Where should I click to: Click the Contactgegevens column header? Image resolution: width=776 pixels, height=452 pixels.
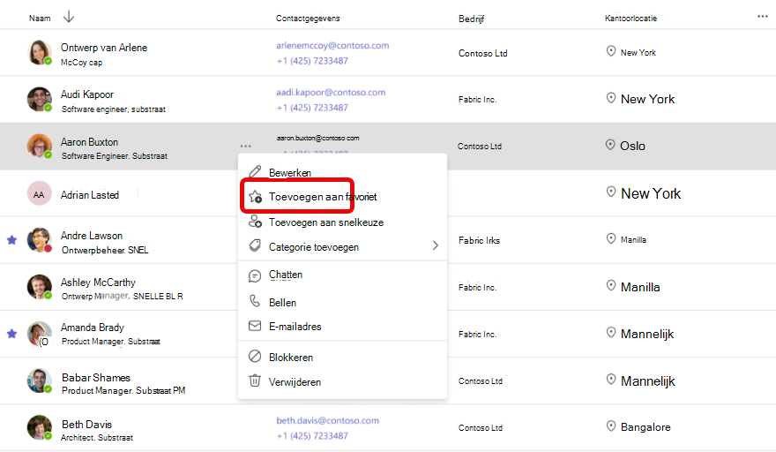(308, 19)
